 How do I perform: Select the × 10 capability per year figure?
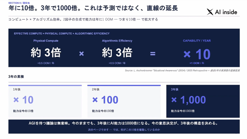click(x=197, y=54)
